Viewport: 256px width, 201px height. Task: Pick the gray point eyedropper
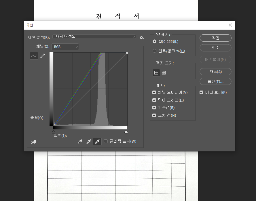(x=88, y=141)
